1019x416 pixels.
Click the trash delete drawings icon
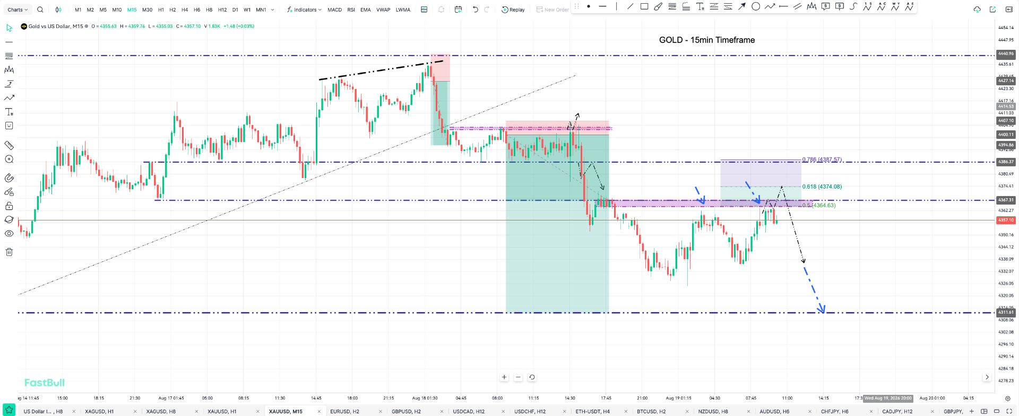click(9, 252)
